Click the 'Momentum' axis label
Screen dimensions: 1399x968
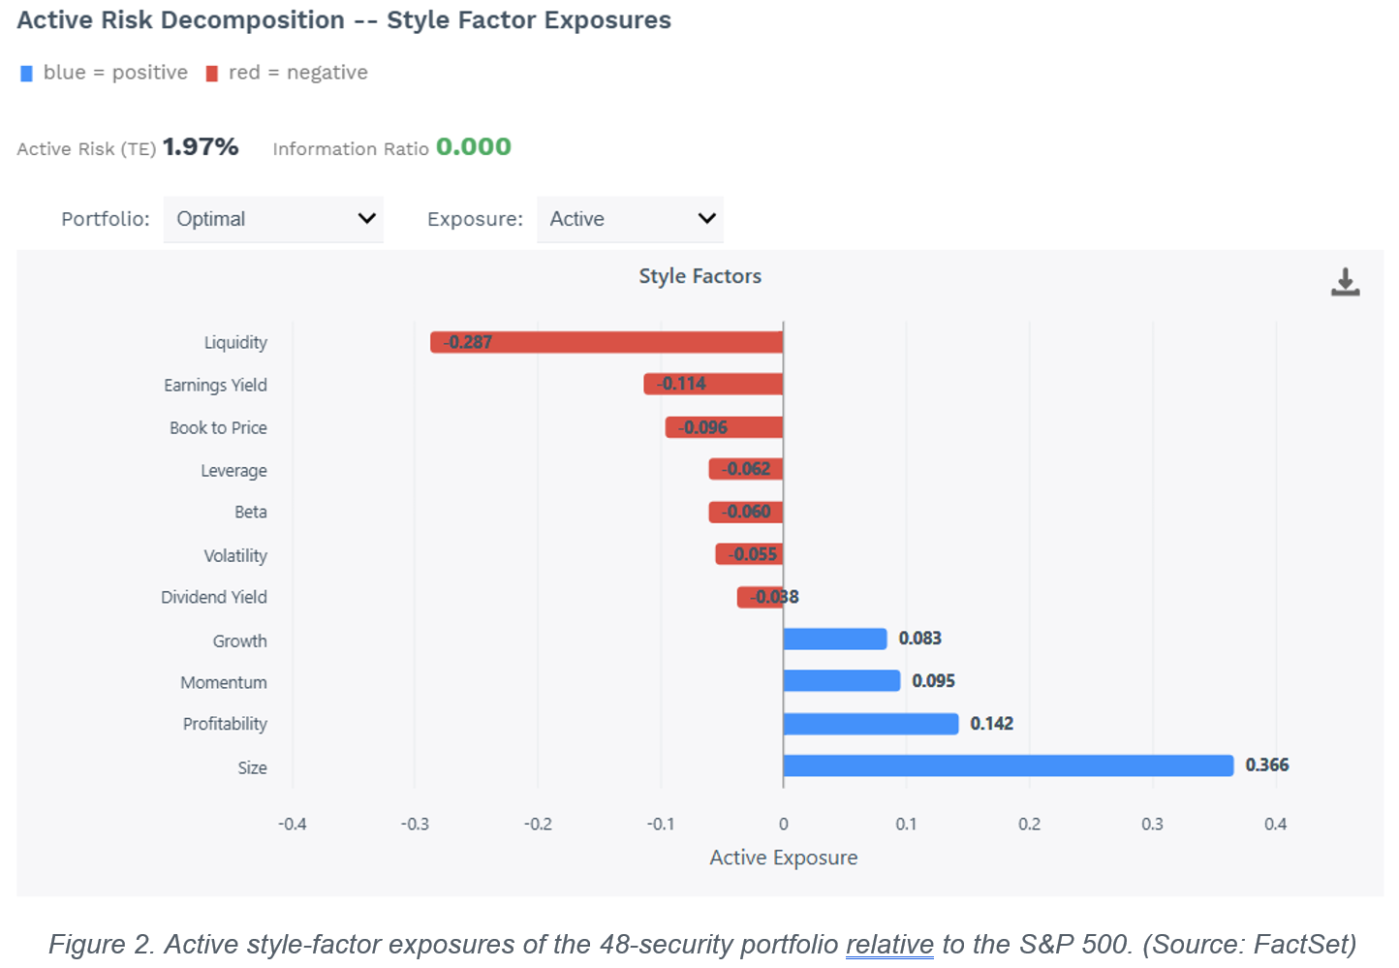coord(224,683)
